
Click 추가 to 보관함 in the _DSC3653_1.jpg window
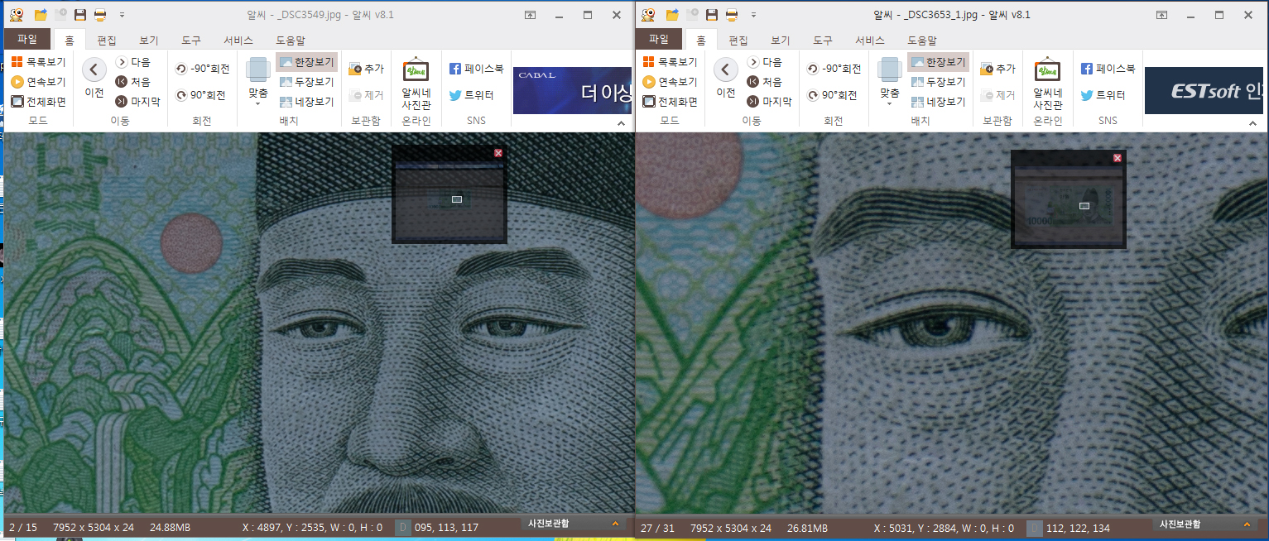998,69
